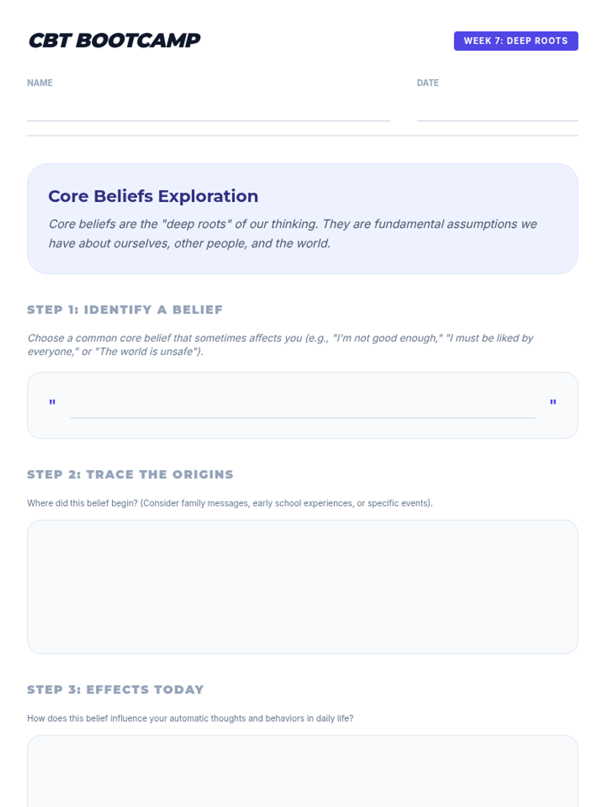This screenshot has height=807, width=605.
Task: Click the Step 1: Identify a Belief heading
Action: [x=125, y=310]
